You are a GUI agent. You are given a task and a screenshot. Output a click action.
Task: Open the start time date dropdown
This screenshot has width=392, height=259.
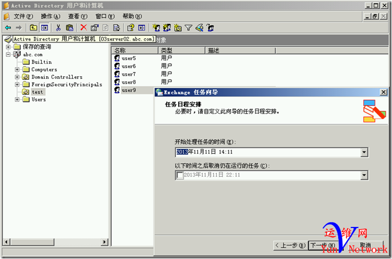[364, 152]
